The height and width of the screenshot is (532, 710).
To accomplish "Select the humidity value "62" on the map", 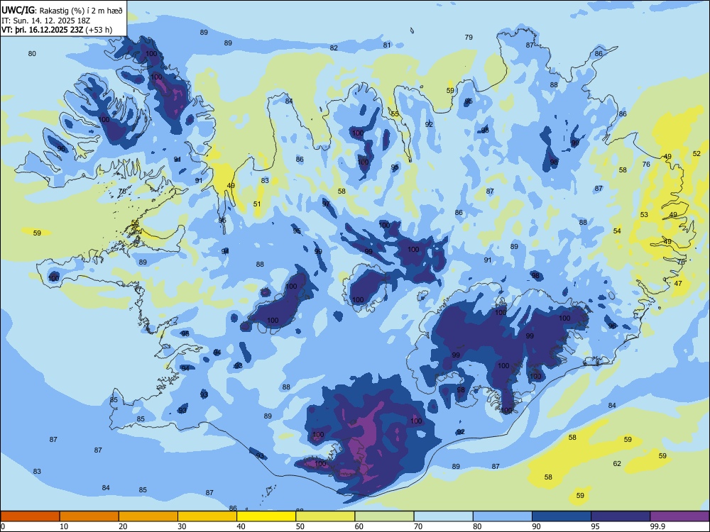I will point(617,463).
